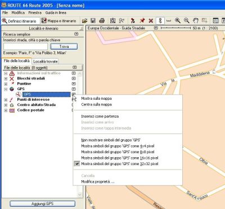
Task: Click the clipboard-with-magnifier toolbar icon
Action: click(x=112, y=21)
